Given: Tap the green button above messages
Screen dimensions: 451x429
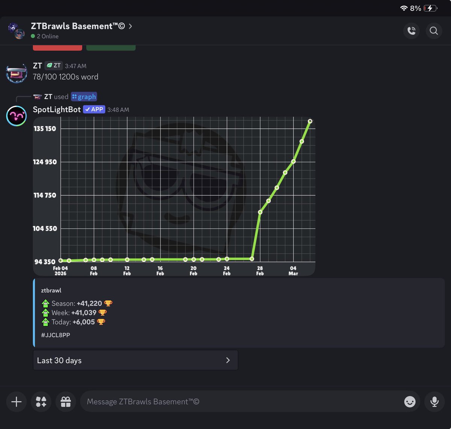Looking at the screenshot, I should click(111, 48).
